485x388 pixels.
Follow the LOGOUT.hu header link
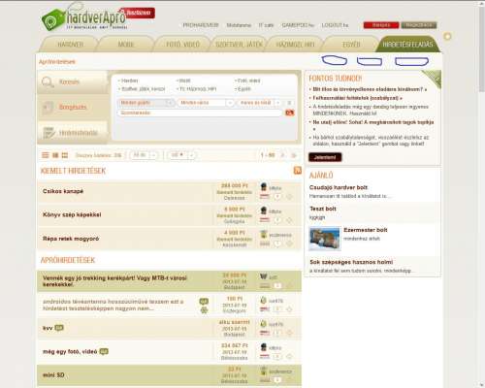pos(335,25)
